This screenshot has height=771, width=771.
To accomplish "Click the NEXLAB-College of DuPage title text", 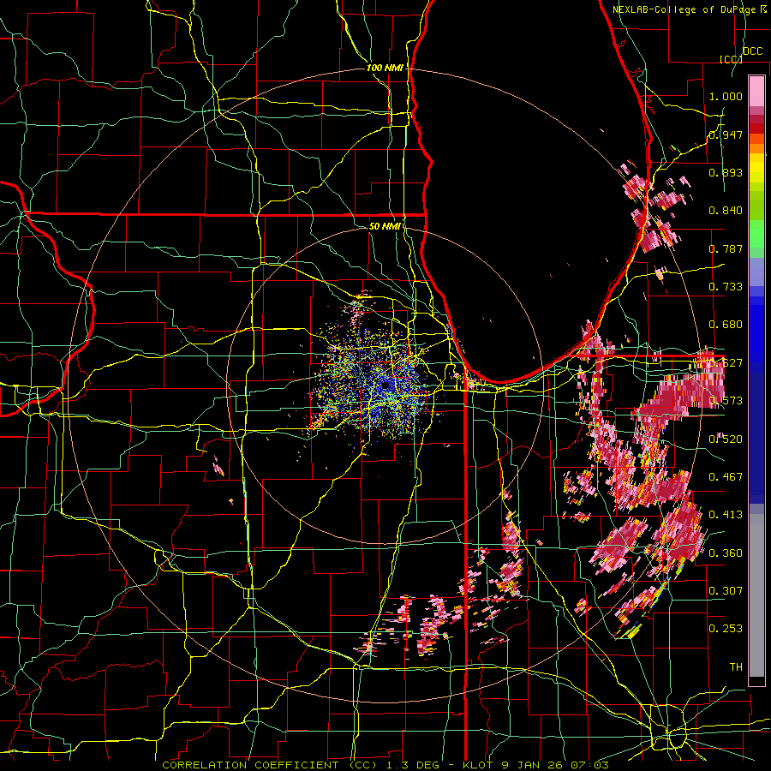I will [x=685, y=9].
